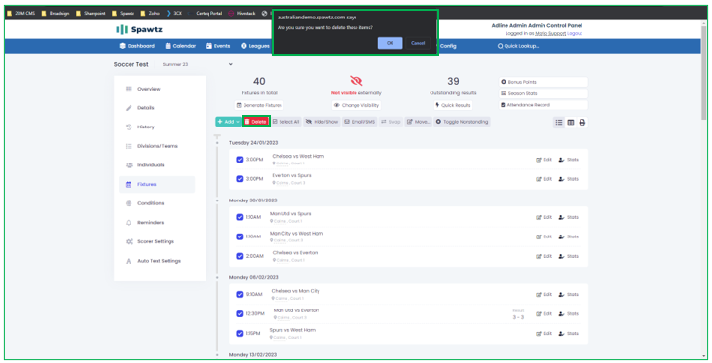Open Bonus Points
Viewport: 712px width, 363px height.
point(543,82)
